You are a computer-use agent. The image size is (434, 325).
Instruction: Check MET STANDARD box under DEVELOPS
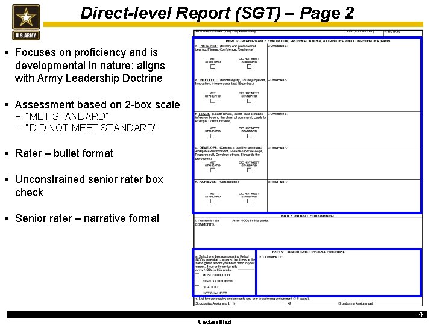[x=213, y=170]
